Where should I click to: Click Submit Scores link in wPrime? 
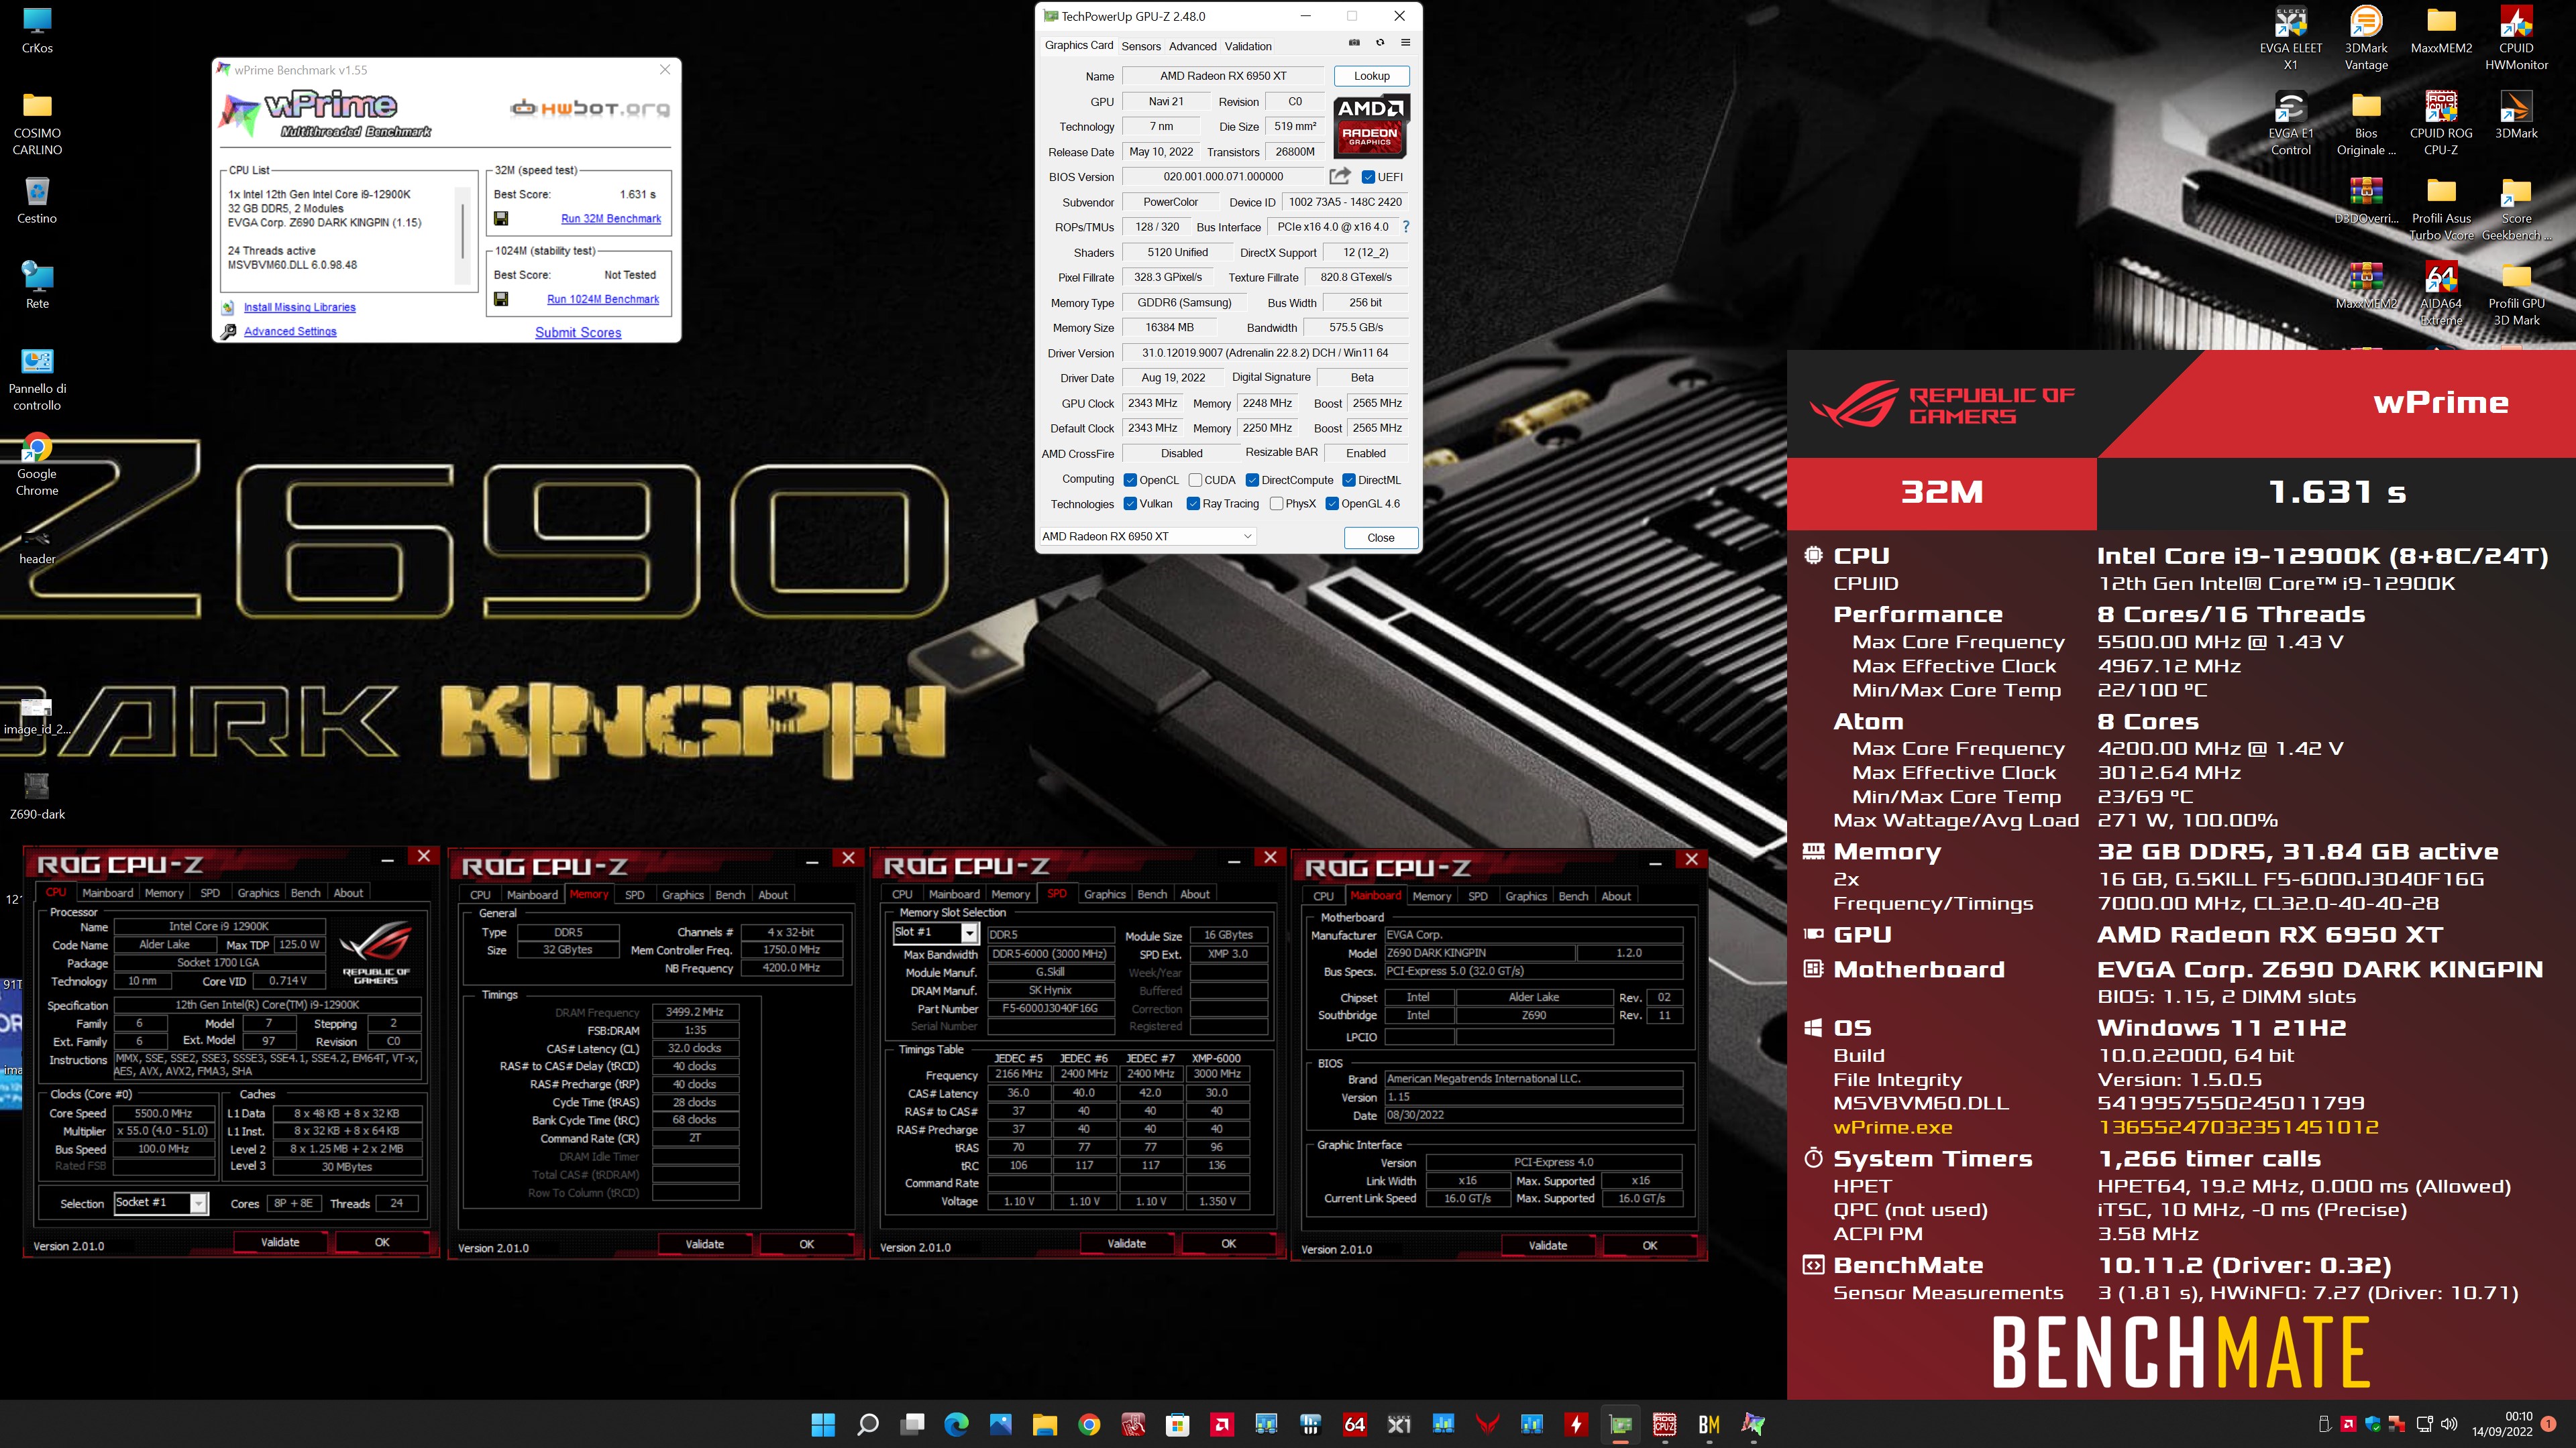point(578,333)
